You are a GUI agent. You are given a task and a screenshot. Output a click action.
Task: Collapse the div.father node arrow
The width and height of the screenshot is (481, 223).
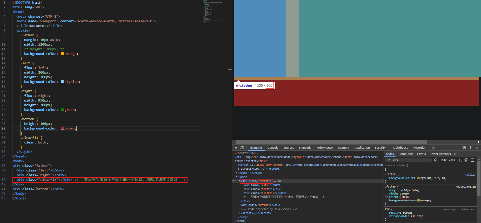(x=239, y=181)
